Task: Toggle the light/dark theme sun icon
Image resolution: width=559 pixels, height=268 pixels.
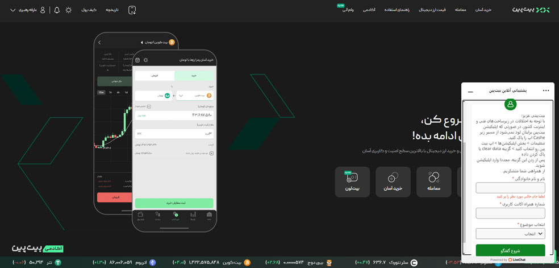Action: 68,10
